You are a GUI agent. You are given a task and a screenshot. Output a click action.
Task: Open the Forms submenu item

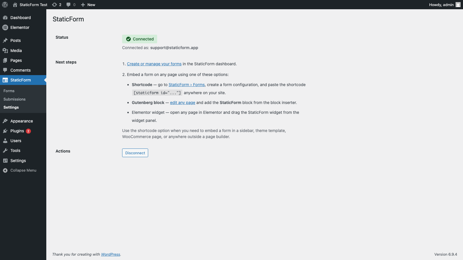pyautogui.click(x=9, y=91)
